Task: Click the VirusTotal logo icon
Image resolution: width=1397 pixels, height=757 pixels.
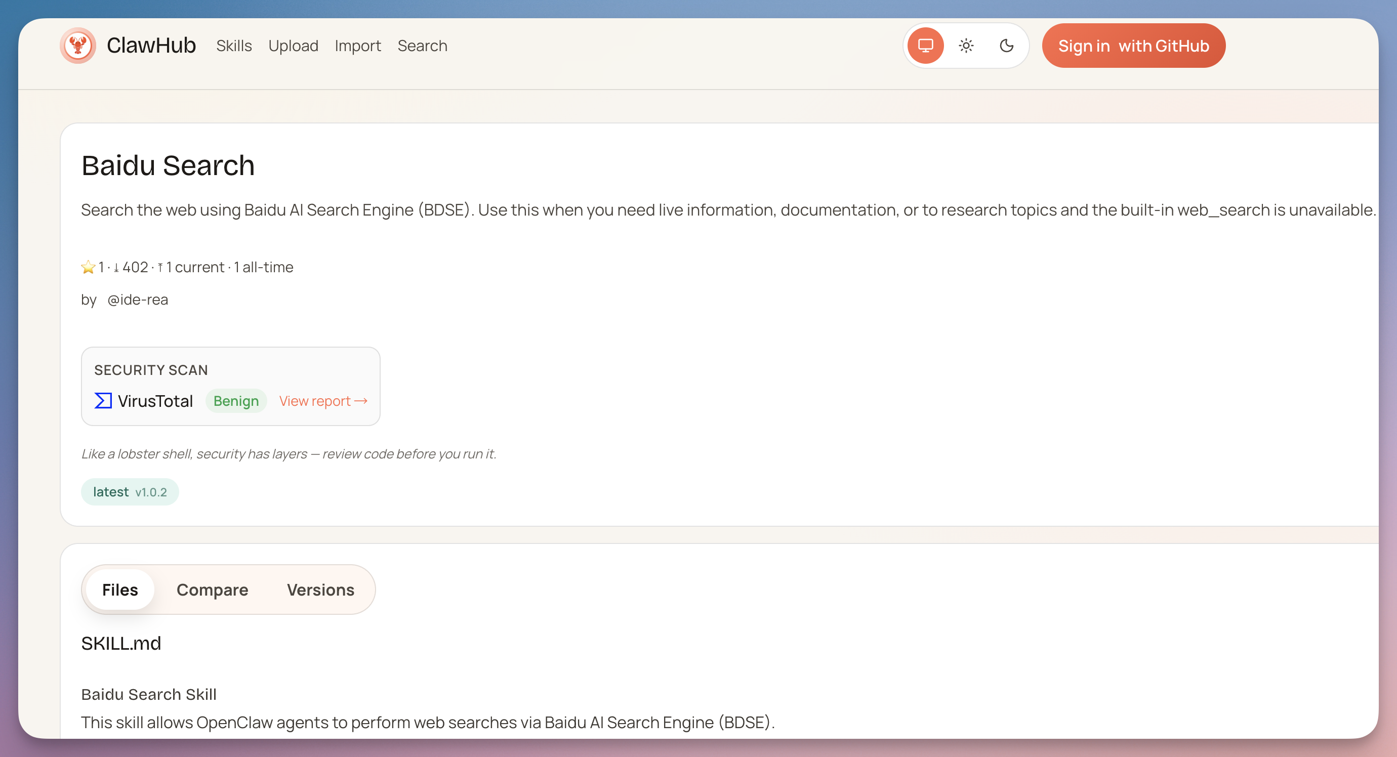Action: (103, 401)
